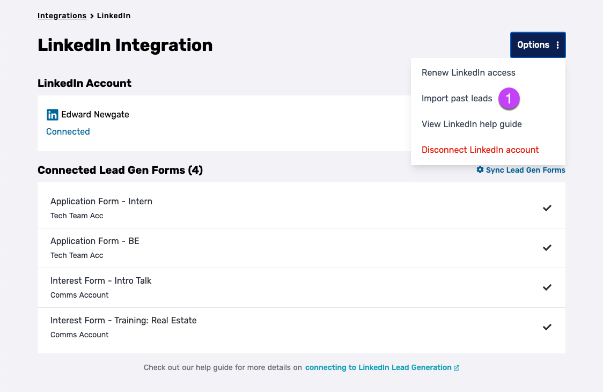The image size is (603, 392).
Task: Toggle checkmark for Application Form - Intern
Action: [x=547, y=208]
